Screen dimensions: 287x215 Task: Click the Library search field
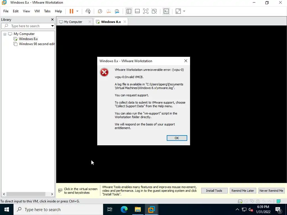(27, 26)
